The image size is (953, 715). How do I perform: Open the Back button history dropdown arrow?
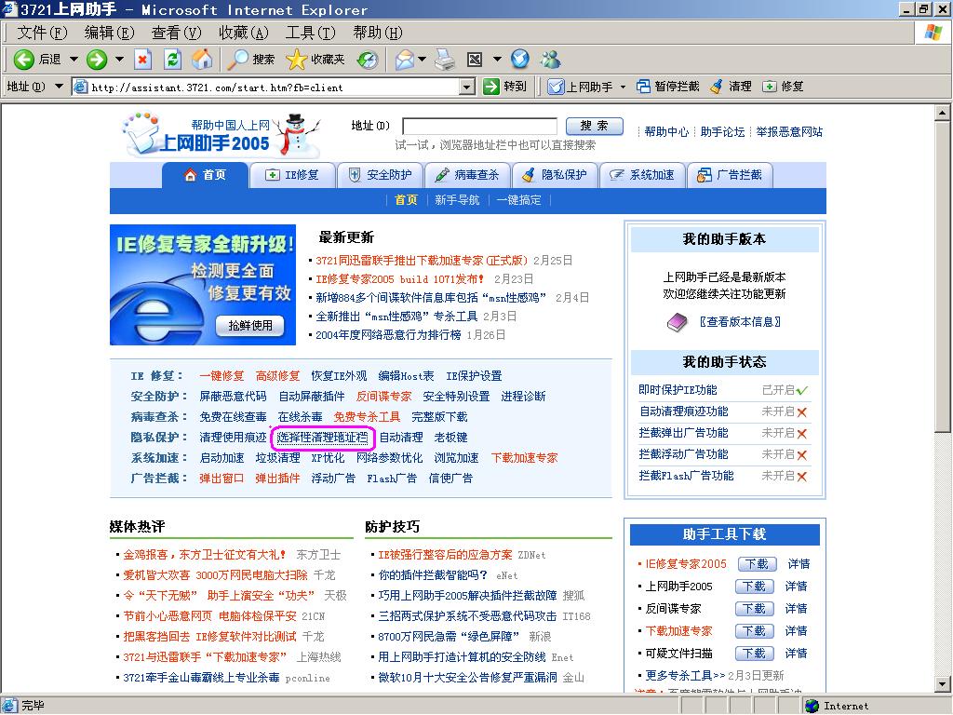coord(71,60)
